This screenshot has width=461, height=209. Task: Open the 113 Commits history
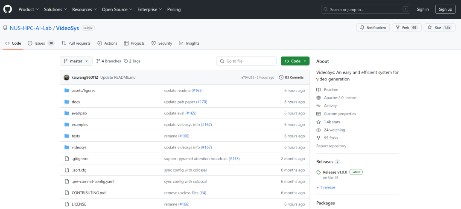coord(291,77)
